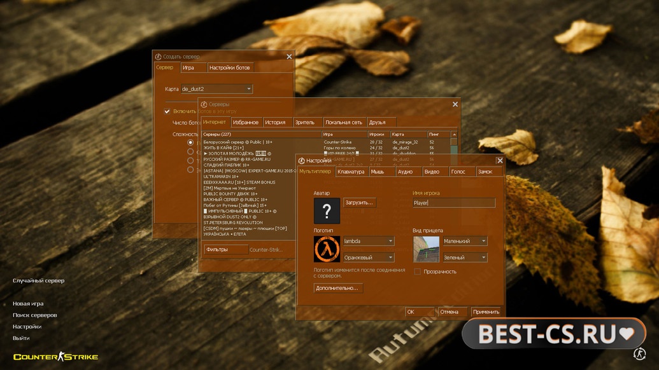Select the Интернет tab in Серверы
Viewport: 659px width, 370px height.
215,122
